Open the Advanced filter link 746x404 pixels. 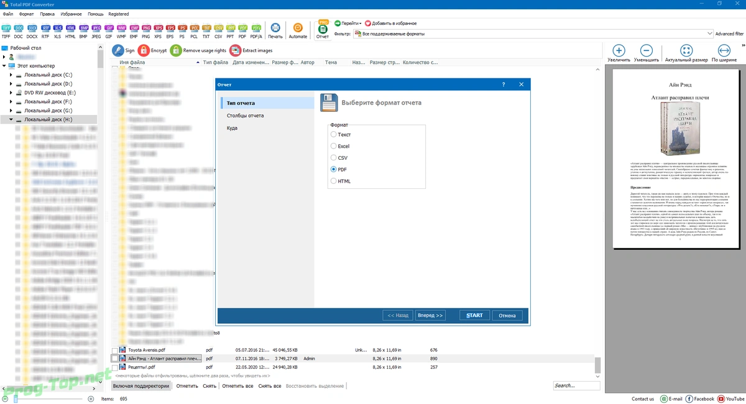(x=729, y=34)
